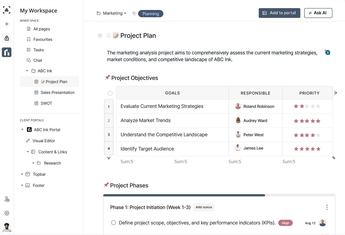345x235 pixels.
Task: Open the ABC Ink portal rail icon
Action: pos(7,52)
